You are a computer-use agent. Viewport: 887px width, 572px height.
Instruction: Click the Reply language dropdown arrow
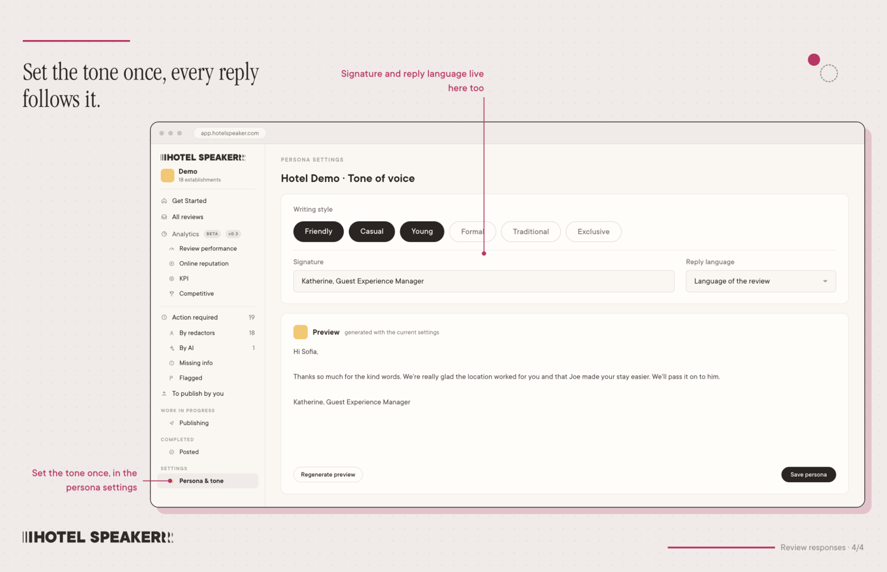[825, 282]
